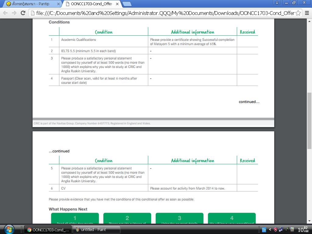The width and height of the screenshot is (312, 234).
Task: Close the Pantip tab
Action: point(58,4)
